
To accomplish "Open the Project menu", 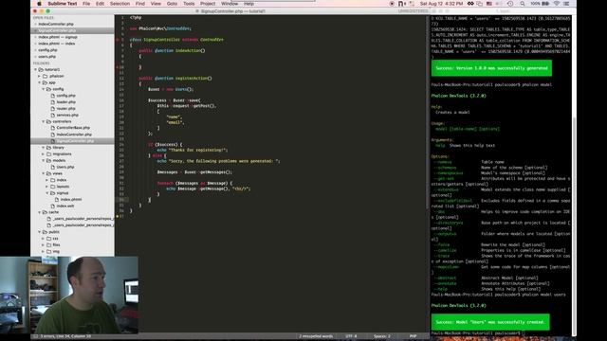I will pyautogui.click(x=208, y=4).
